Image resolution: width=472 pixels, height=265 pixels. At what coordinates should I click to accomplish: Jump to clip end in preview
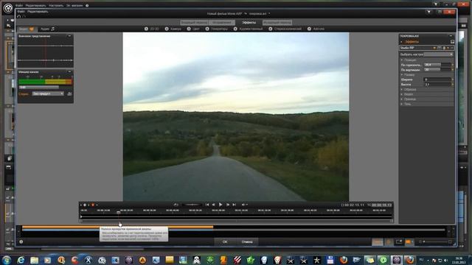coord(235,205)
